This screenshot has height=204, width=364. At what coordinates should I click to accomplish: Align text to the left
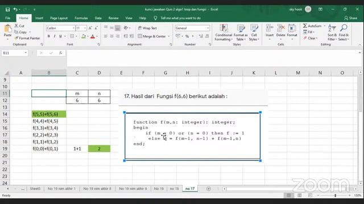coord(106,36)
